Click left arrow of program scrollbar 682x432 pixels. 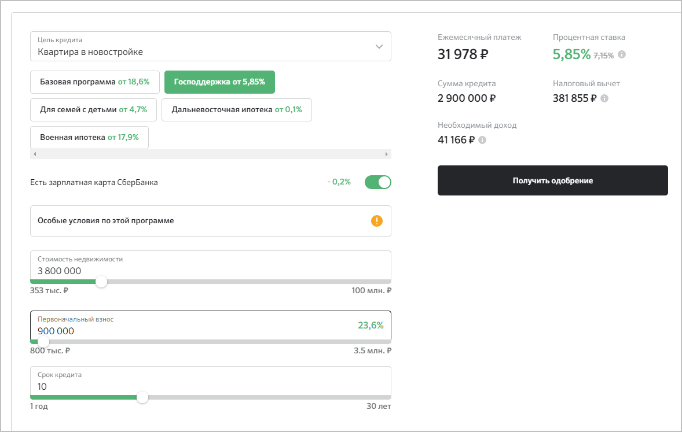[x=35, y=154]
